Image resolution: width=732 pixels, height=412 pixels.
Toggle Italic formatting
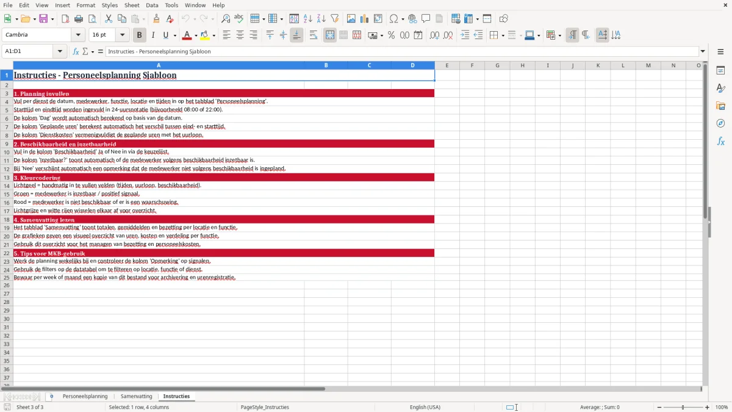point(153,35)
